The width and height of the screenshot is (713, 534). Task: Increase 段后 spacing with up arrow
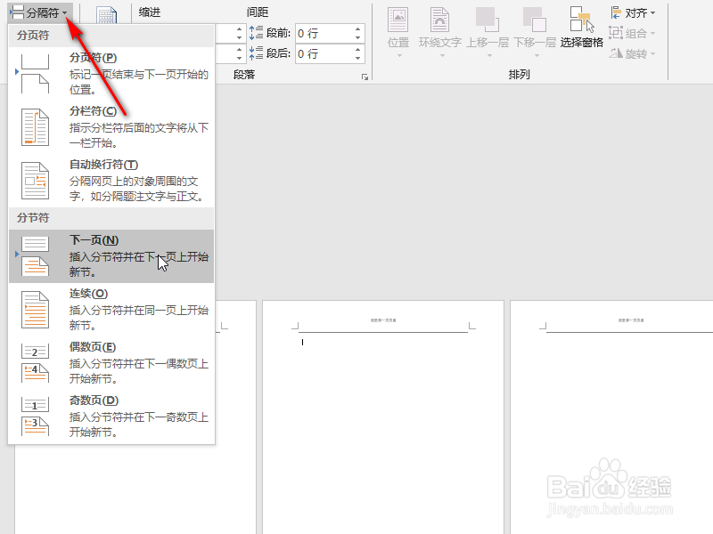(358, 49)
